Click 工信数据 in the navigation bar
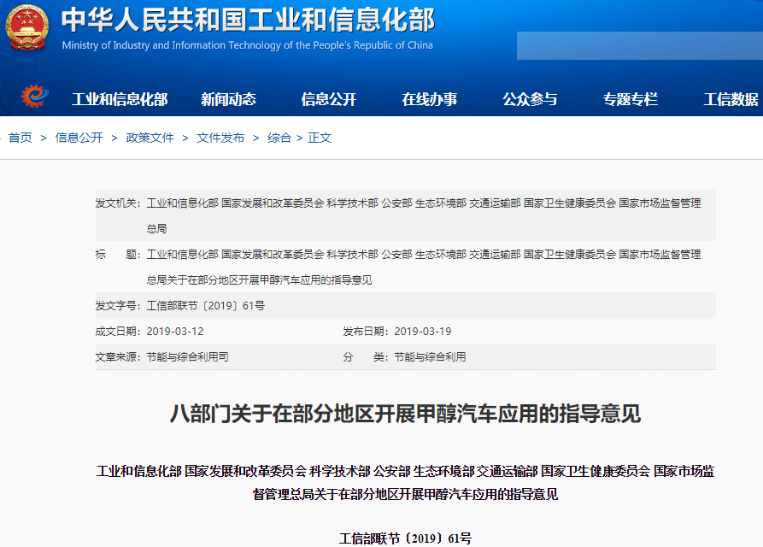763x547 pixels. pos(733,98)
